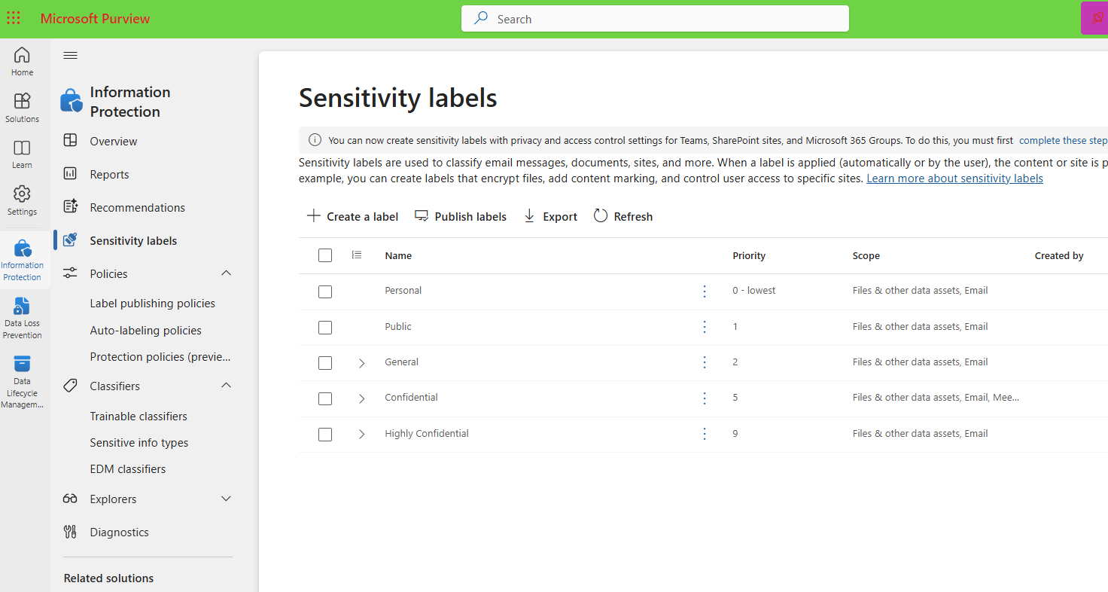Collapse the Policies section

[226, 273]
